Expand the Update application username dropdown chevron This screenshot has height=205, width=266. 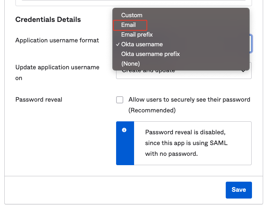pyautogui.click(x=243, y=71)
